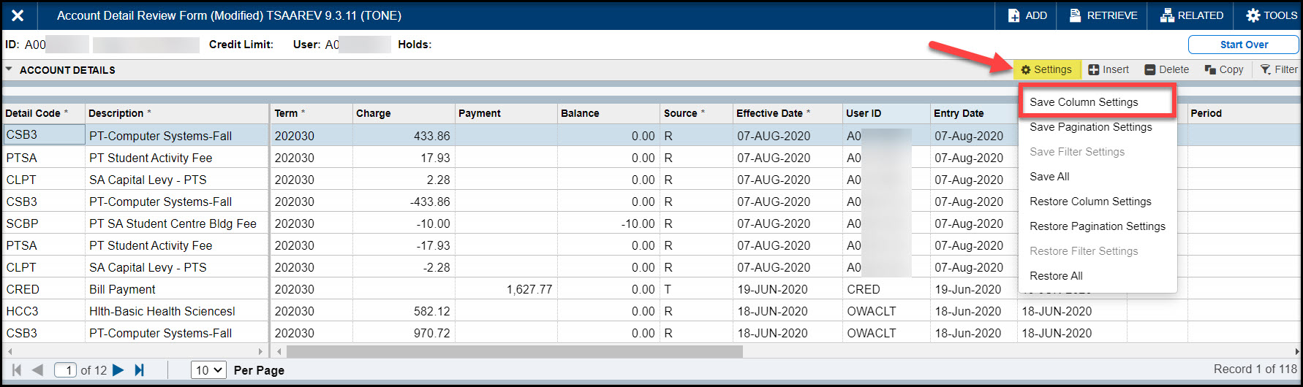The image size is (1303, 387).
Task: Click the Copy record icon
Action: pyautogui.click(x=1210, y=70)
